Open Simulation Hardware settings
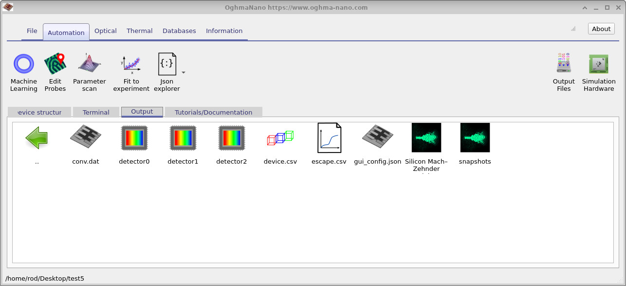Image resolution: width=626 pixels, height=286 pixels. [599, 70]
